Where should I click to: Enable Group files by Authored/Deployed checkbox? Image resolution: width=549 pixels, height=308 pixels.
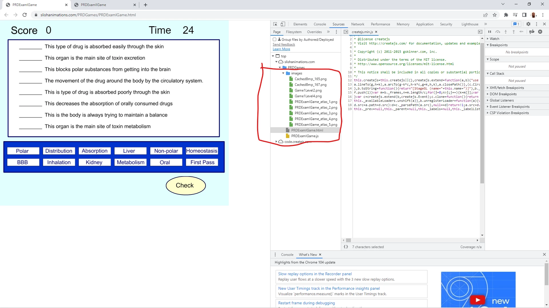point(274,40)
